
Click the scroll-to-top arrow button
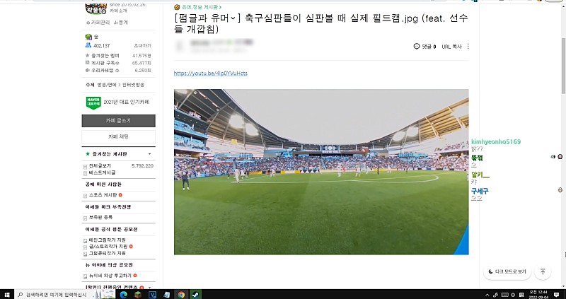point(543,271)
